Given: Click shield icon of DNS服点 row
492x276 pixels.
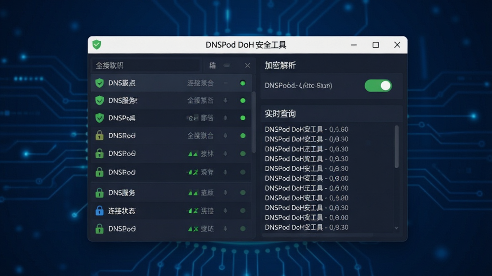Looking at the screenshot, I should (99, 83).
